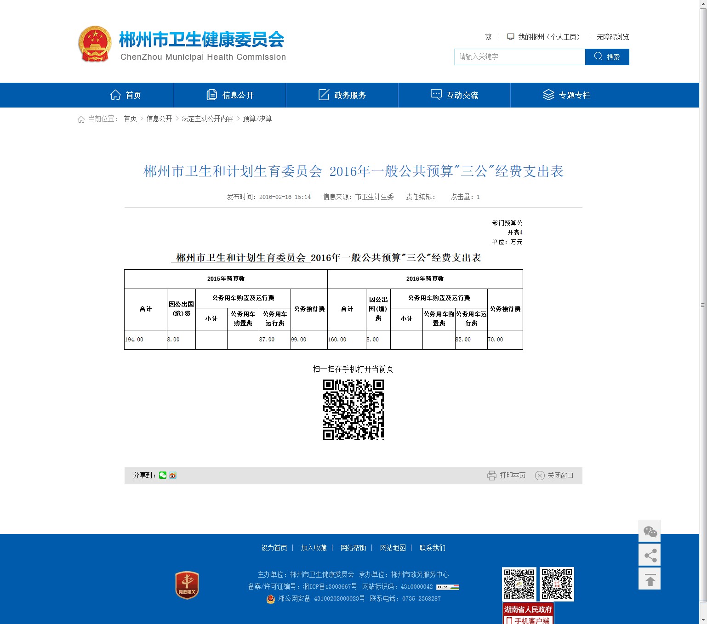Click the Weibo share icon
This screenshot has width=707, height=624.
tap(173, 475)
